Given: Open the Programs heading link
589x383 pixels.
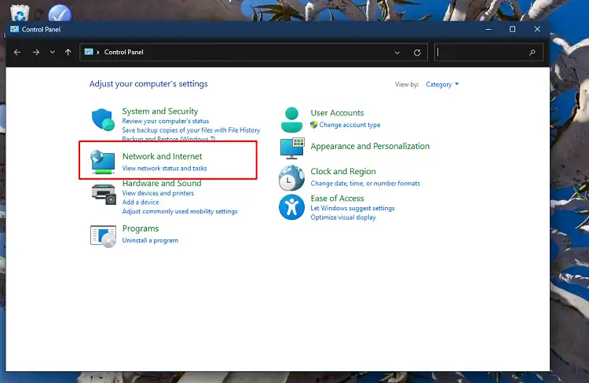Looking at the screenshot, I should click(141, 228).
